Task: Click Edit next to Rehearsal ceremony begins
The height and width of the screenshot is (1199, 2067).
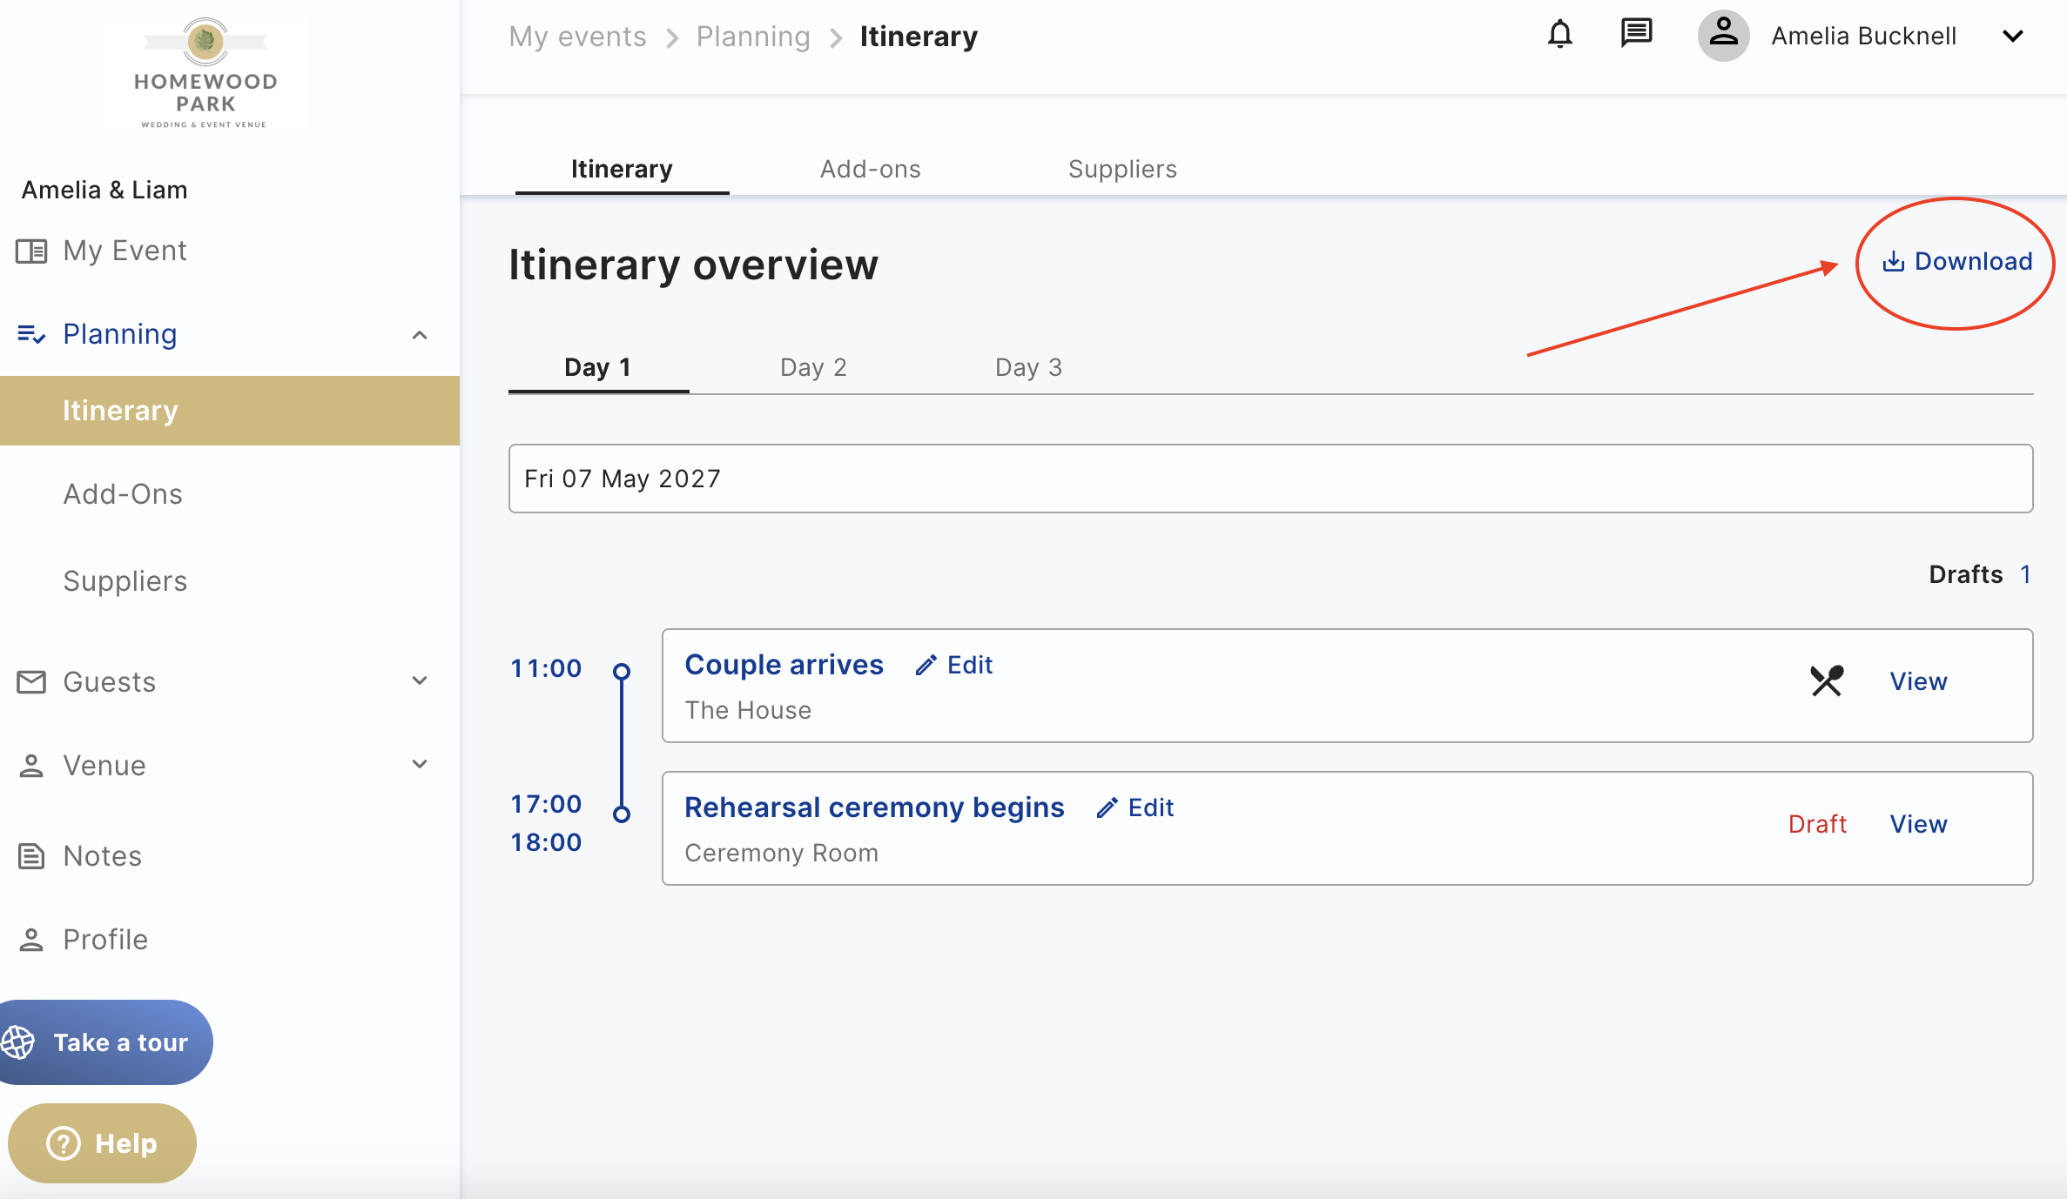Action: (1135, 807)
